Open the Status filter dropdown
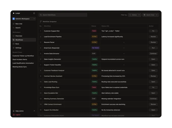Screen dimensions: 172x128 135,15
